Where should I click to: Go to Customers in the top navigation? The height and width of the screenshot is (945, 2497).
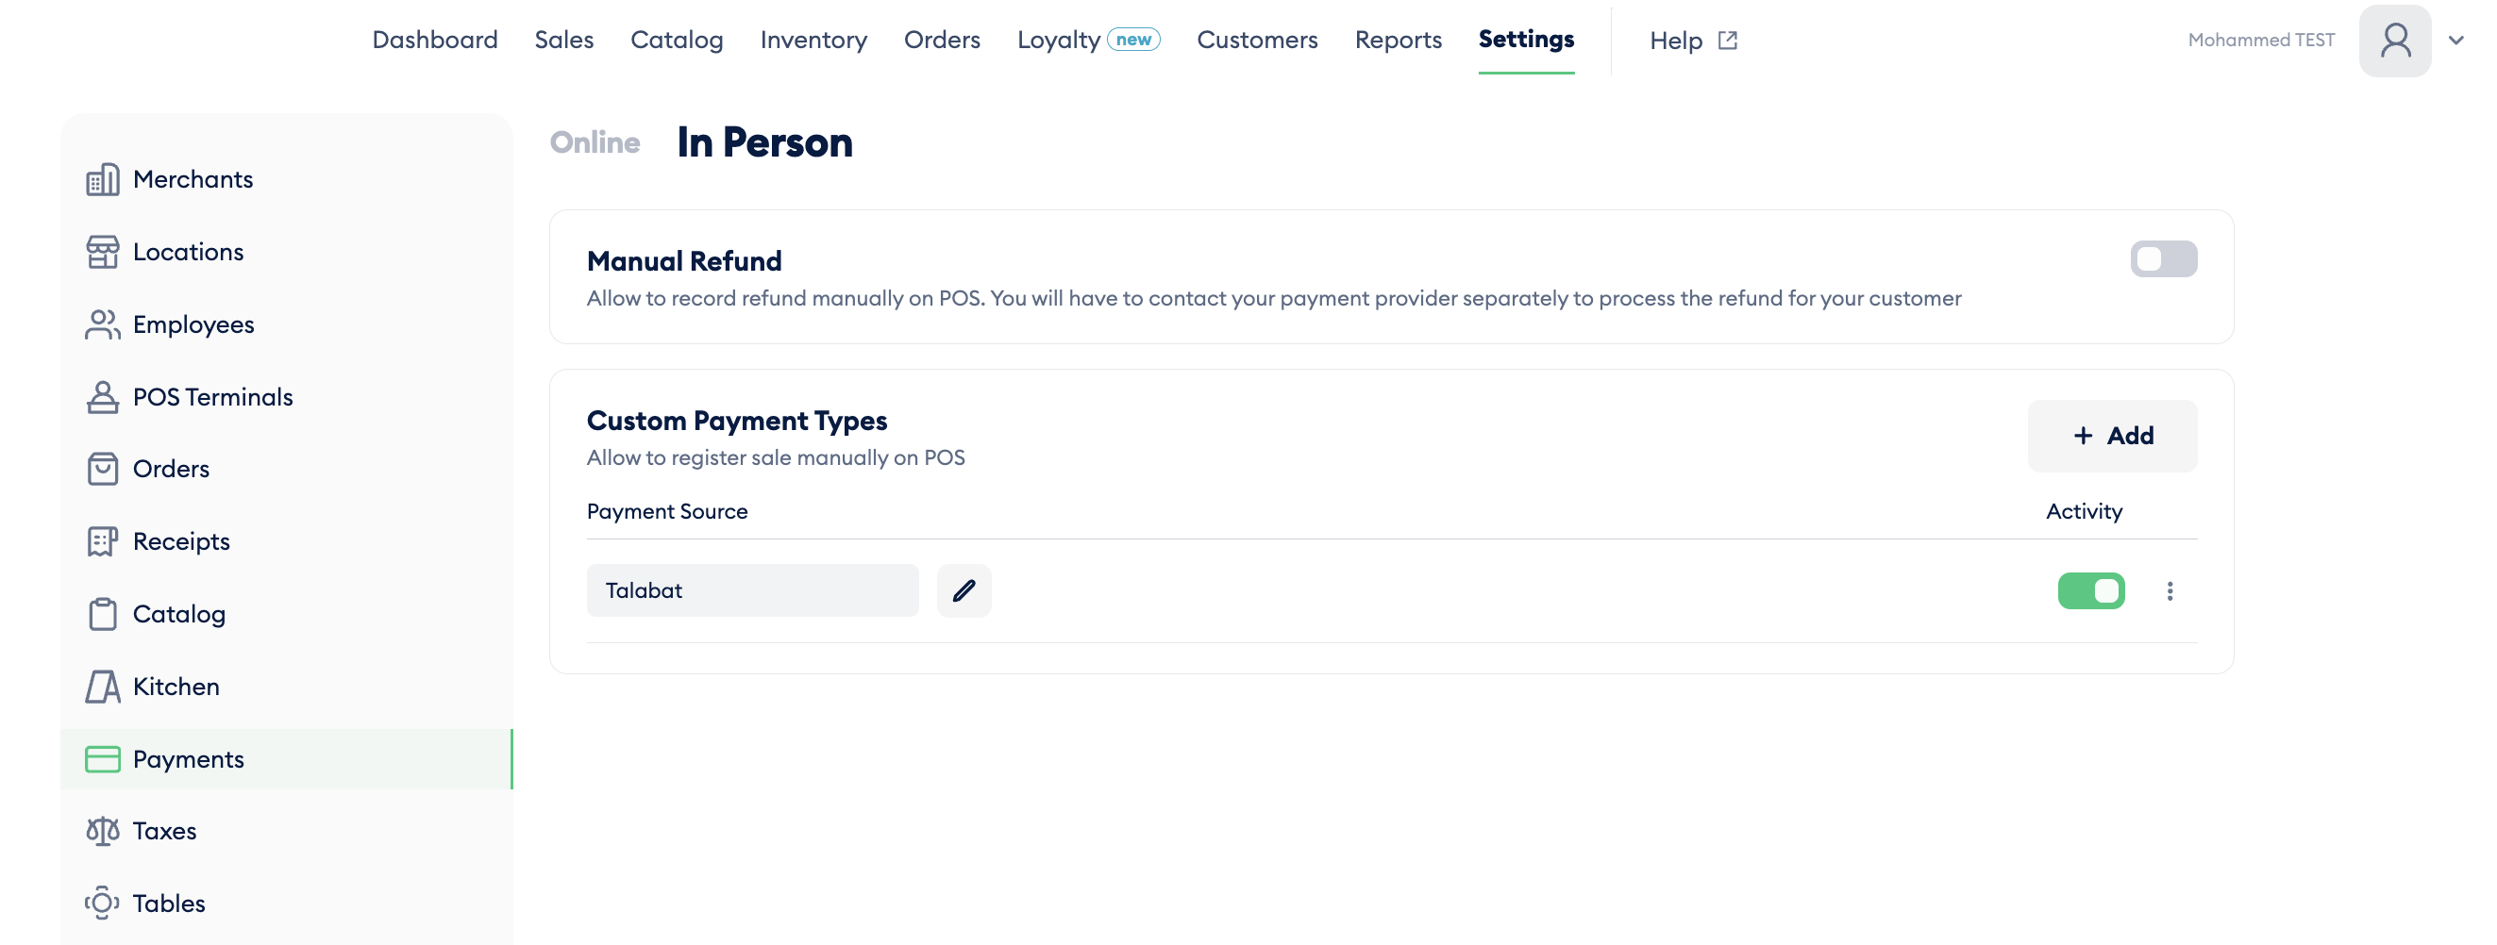click(1257, 40)
